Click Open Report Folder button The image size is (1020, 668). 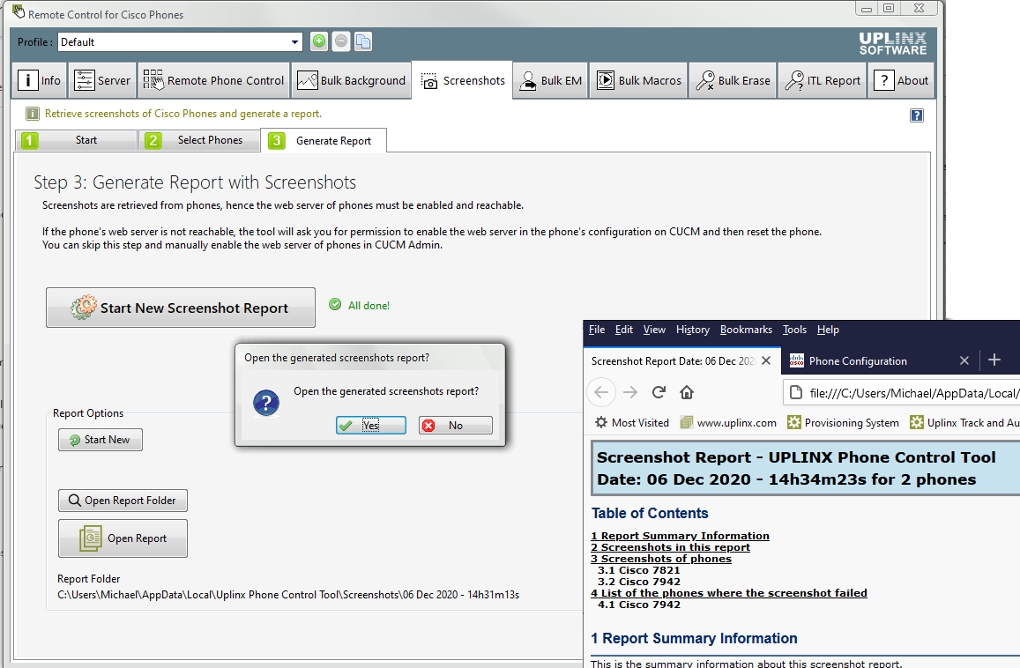tap(123, 501)
